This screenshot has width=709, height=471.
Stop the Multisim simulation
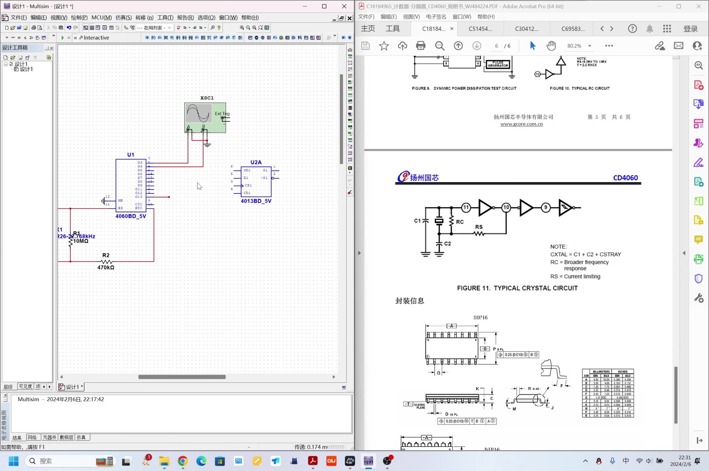75,38
